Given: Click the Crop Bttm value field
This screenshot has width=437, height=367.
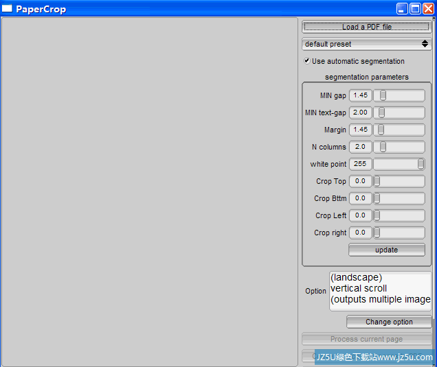Looking at the screenshot, I should pyautogui.click(x=360, y=198).
